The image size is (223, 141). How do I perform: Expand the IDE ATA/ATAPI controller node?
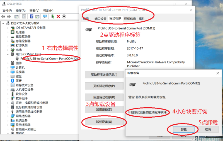pyautogui.click(x=8, y=28)
